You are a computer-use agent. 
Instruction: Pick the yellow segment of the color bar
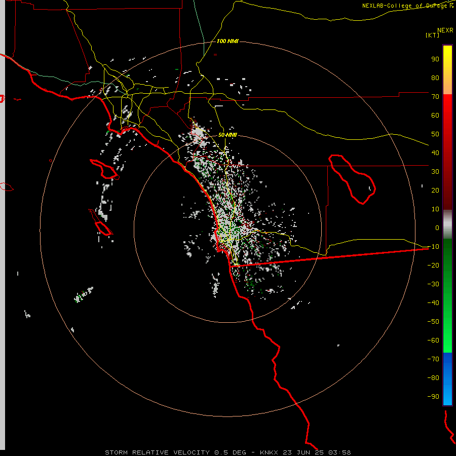coord(447,70)
